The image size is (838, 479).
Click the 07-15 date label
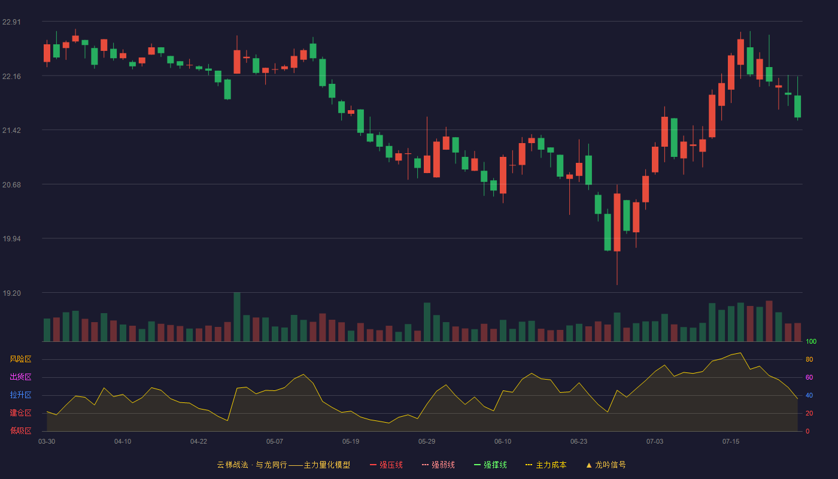[731, 441]
